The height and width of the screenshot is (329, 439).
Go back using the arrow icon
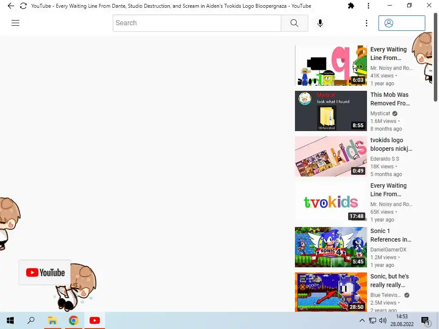[11, 6]
